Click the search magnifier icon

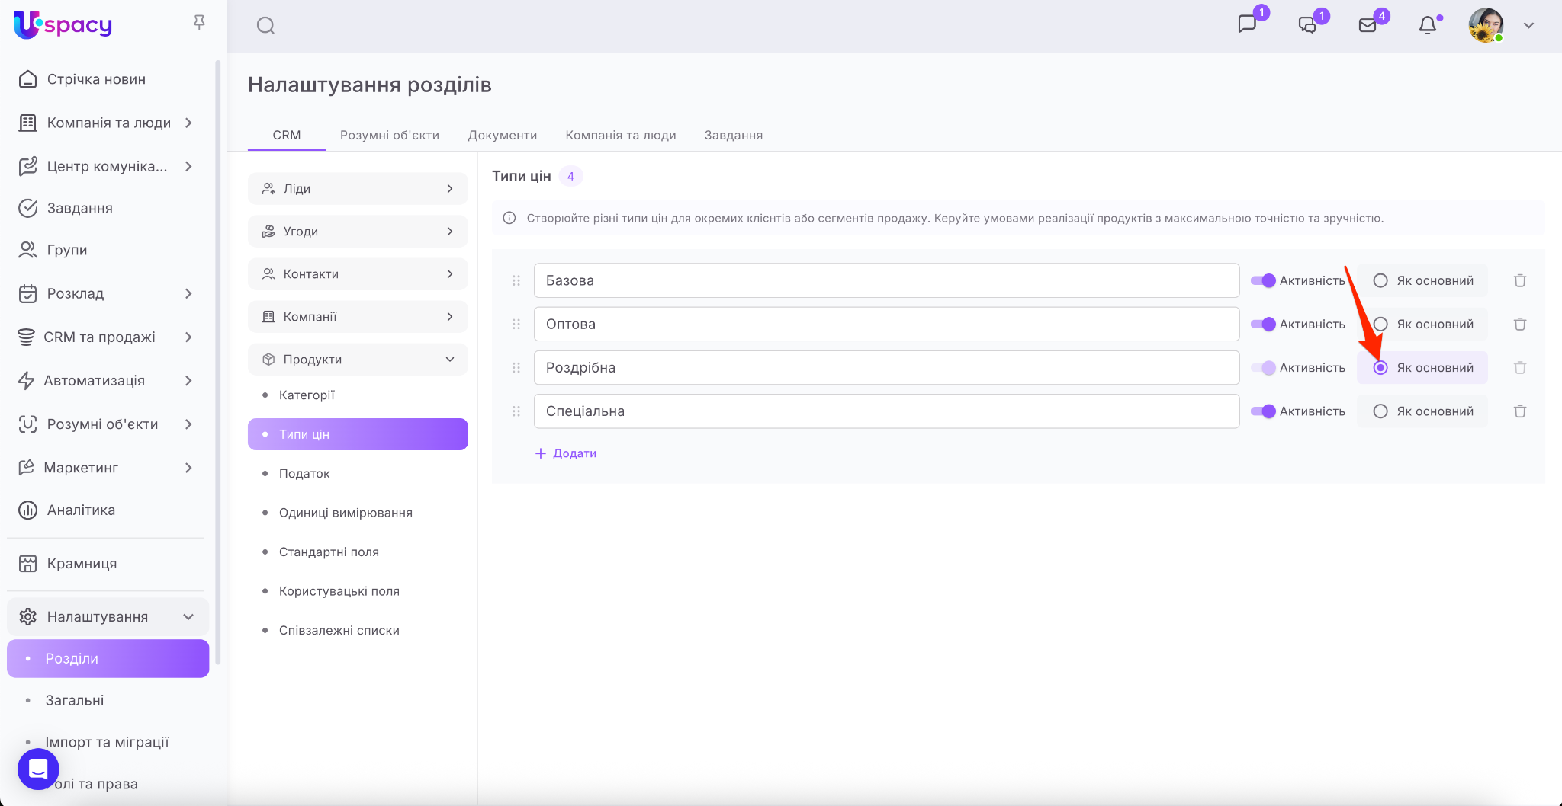265,26
